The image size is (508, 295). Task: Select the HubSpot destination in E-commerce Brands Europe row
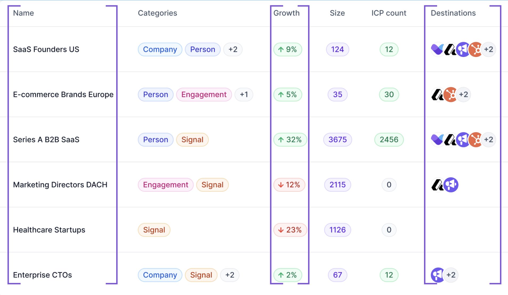tap(451, 95)
